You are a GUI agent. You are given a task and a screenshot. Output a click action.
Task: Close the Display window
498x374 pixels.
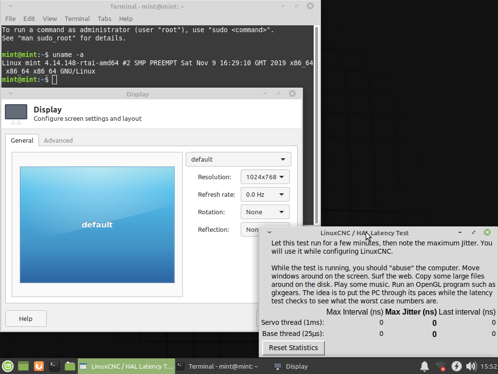[292, 93]
